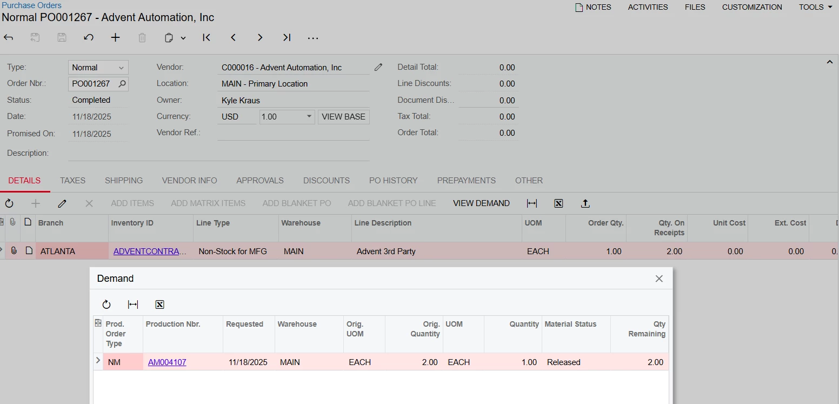This screenshot has width=839, height=404.
Task: Click the note icon on the ATLANTA row
Action: 29,251
